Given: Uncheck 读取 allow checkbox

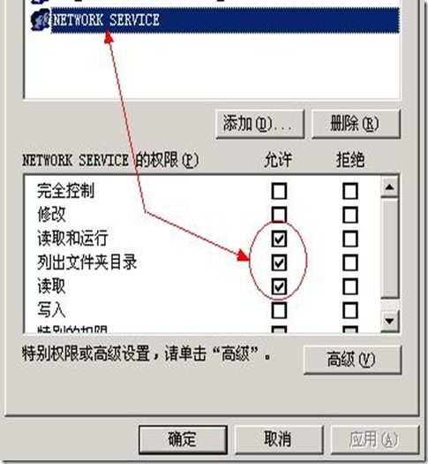Looking at the screenshot, I should pos(279,286).
